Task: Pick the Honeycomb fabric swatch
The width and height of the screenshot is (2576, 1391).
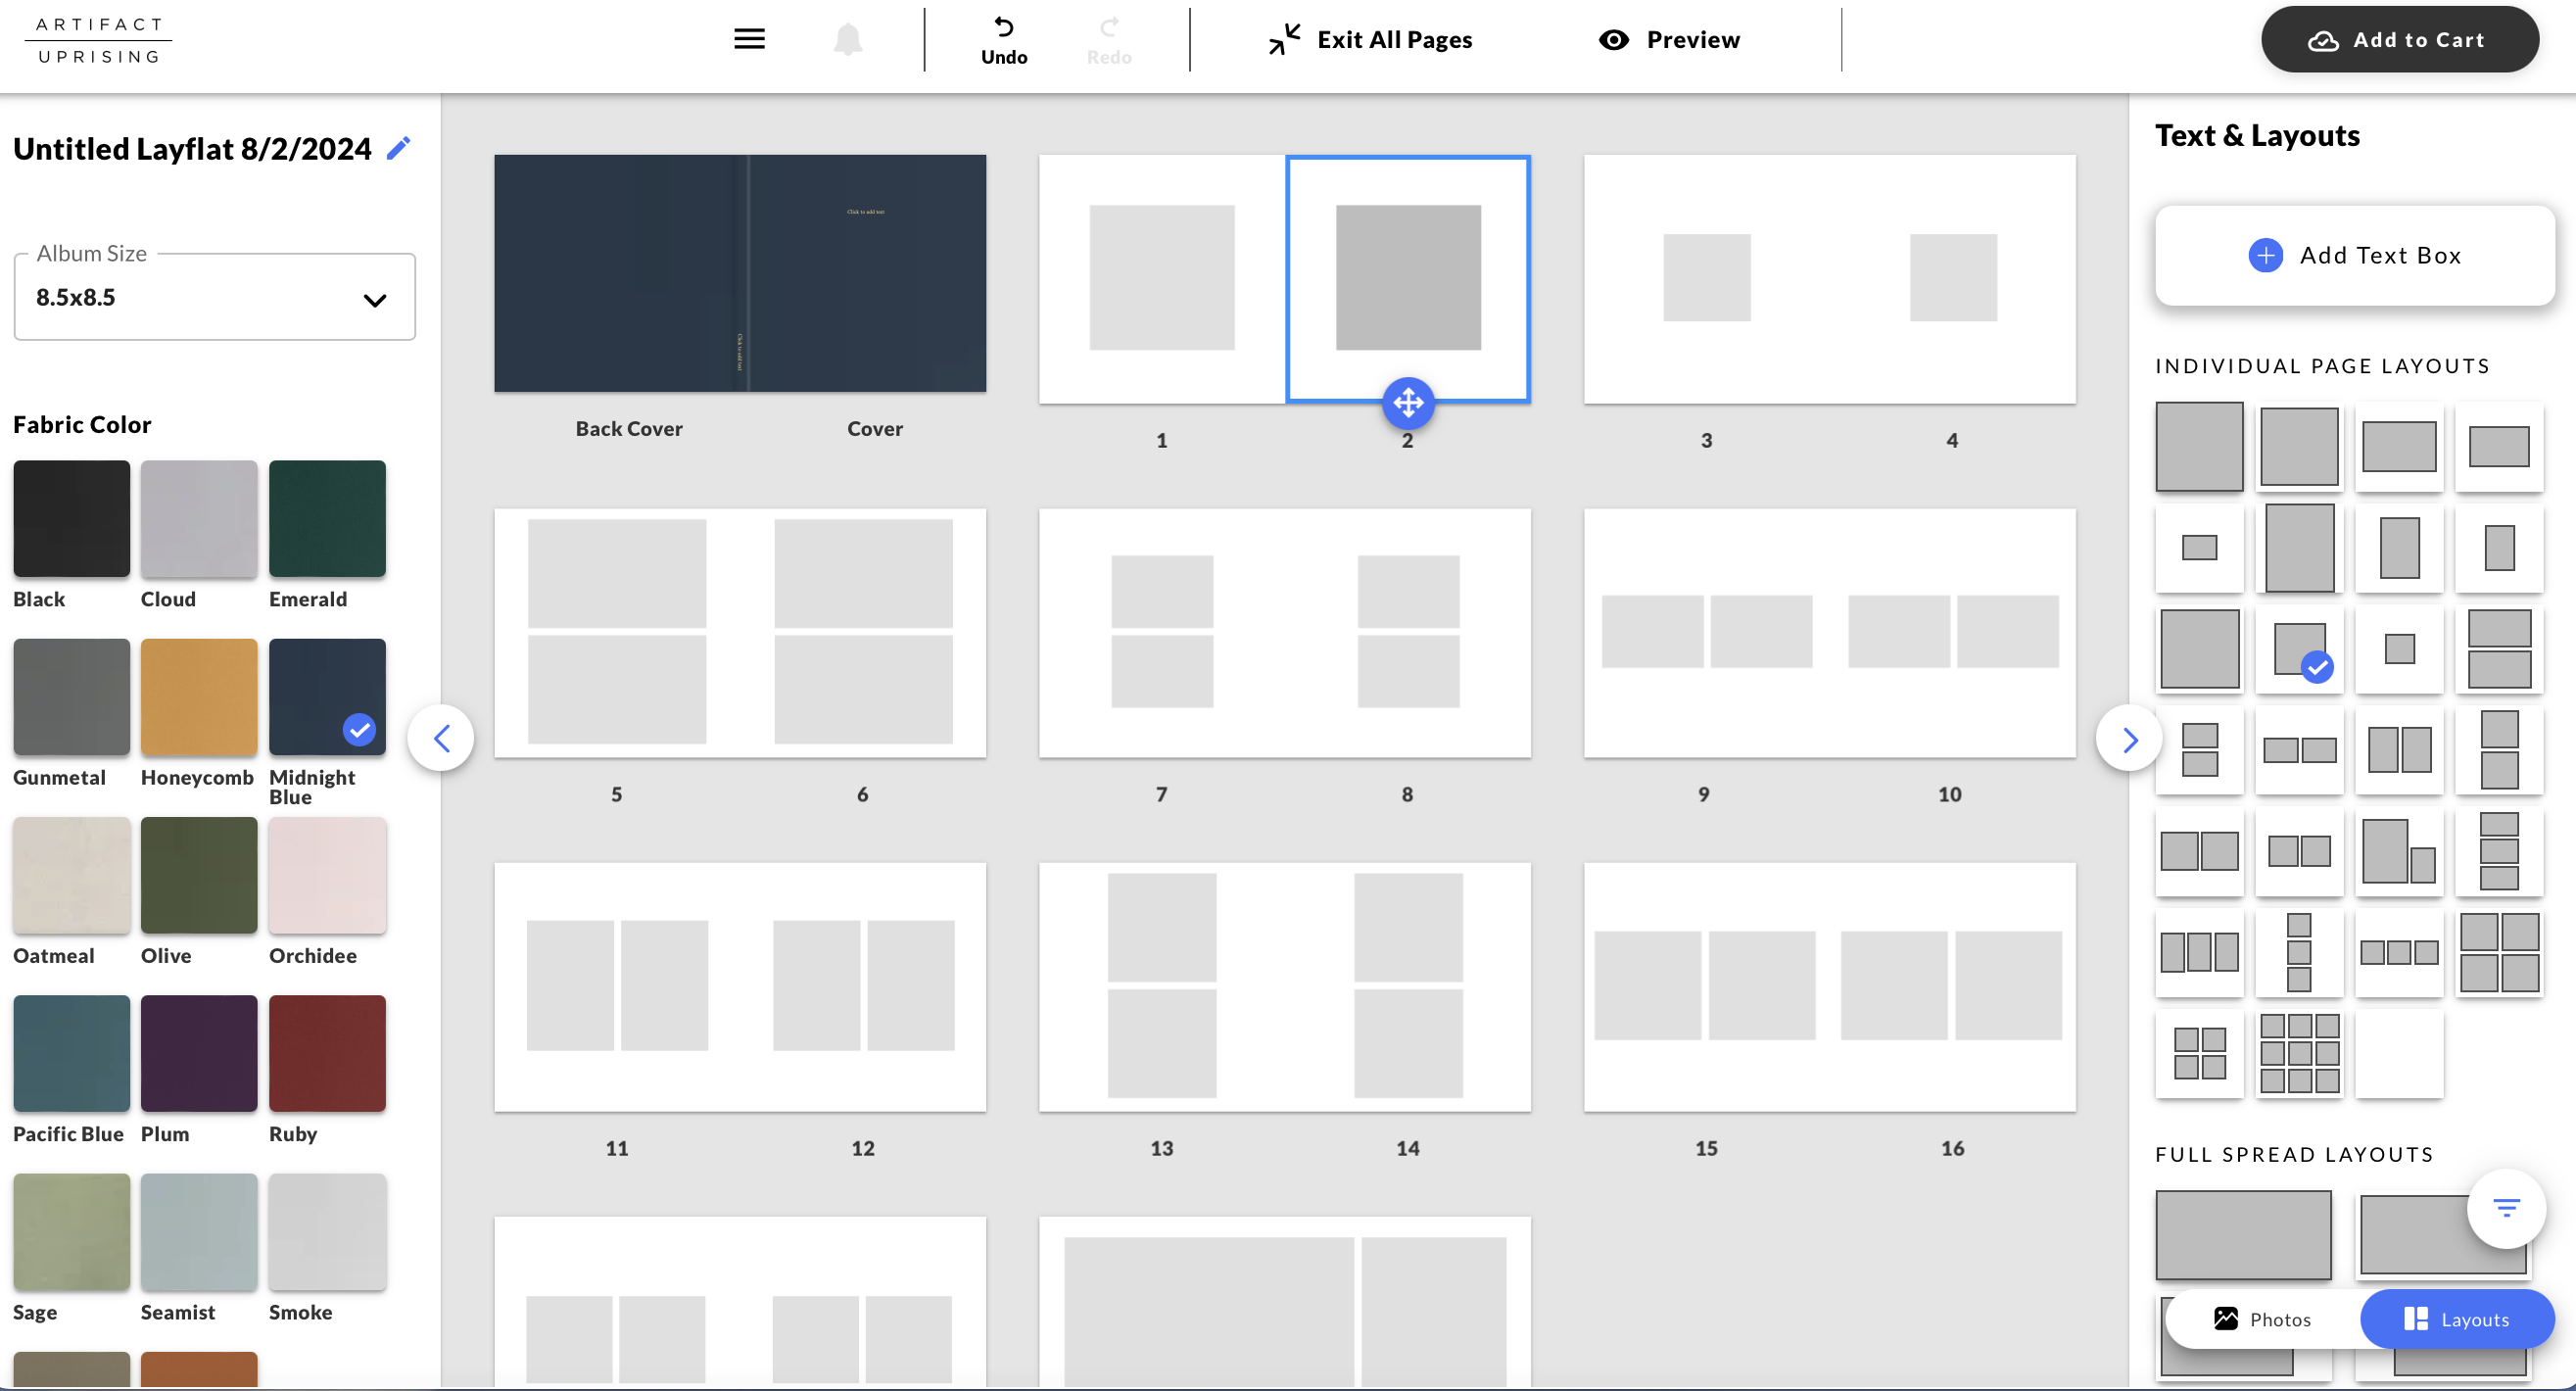Action: pyautogui.click(x=198, y=696)
